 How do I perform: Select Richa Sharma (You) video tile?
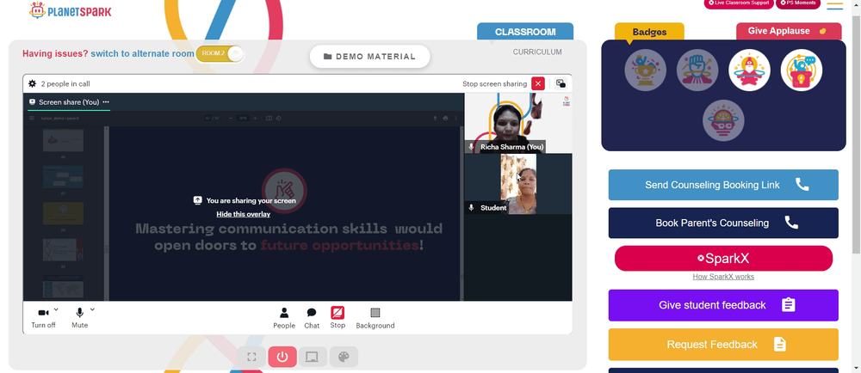coord(518,123)
